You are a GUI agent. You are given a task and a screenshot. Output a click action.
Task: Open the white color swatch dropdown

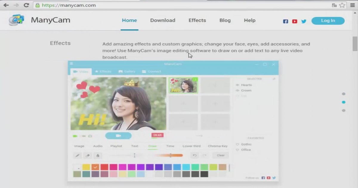[x=77, y=167]
